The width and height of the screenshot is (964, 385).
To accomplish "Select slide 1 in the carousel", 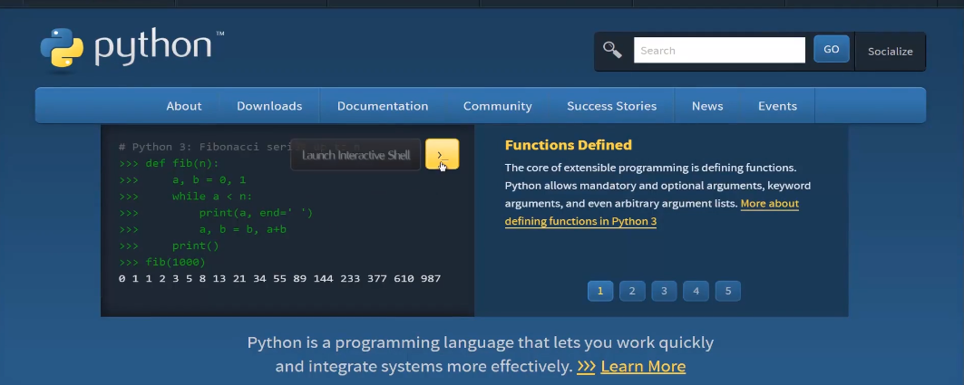I will (x=600, y=291).
